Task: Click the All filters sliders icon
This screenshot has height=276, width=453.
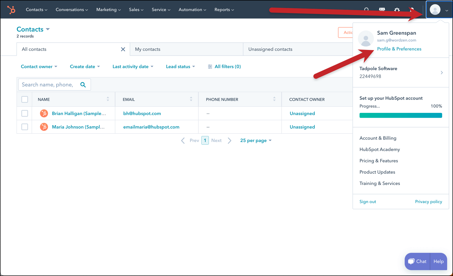Action: pyautogui.click(x=210, y=66)
